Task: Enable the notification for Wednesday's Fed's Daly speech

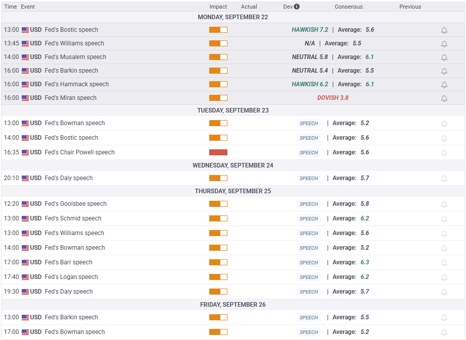Action: [444, 179]
